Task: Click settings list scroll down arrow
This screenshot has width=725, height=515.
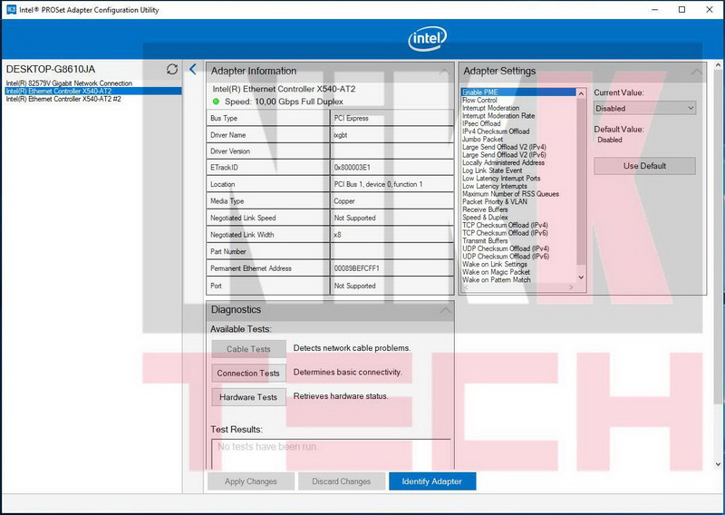Action: 581,277
